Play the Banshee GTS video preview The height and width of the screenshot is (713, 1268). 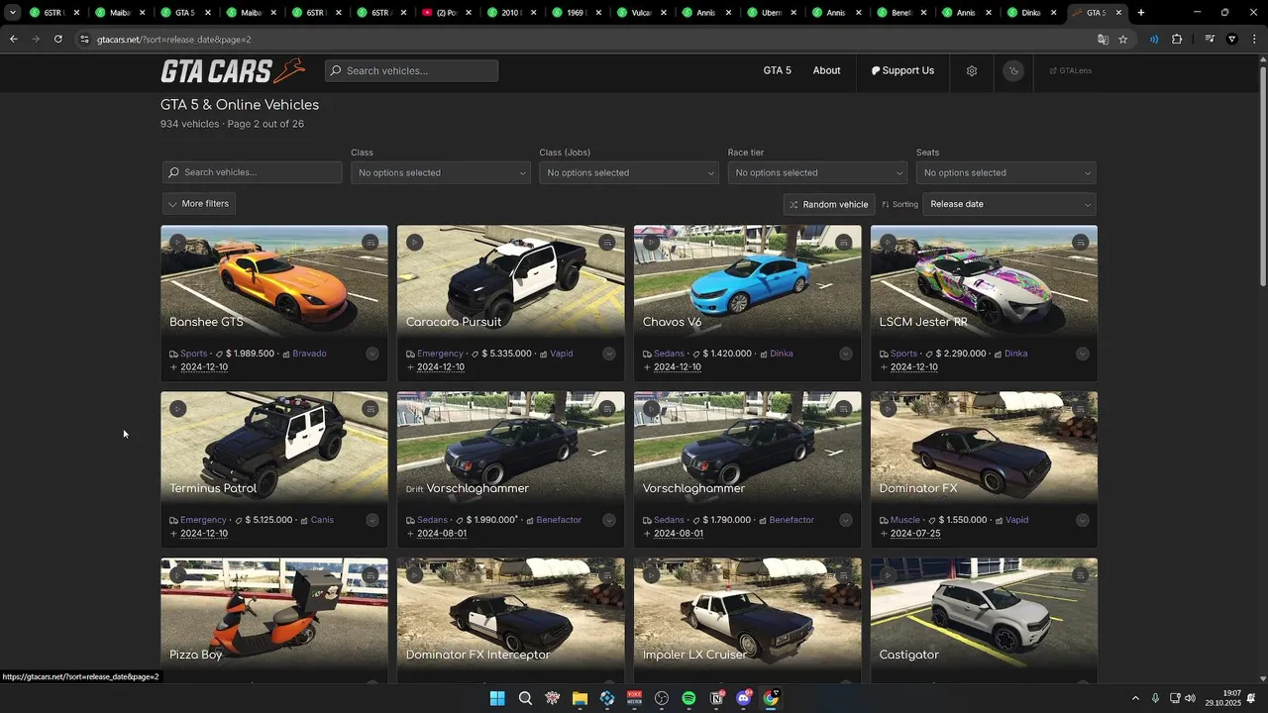pyautogui.click(x=177, y=243)
